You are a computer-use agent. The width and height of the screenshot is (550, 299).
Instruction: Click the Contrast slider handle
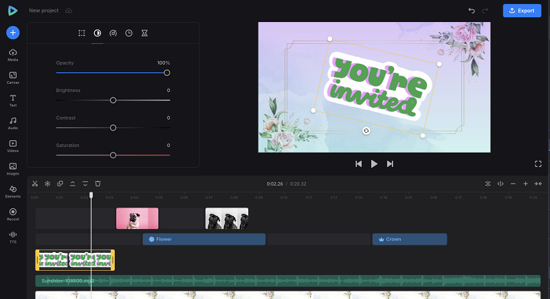113,128
